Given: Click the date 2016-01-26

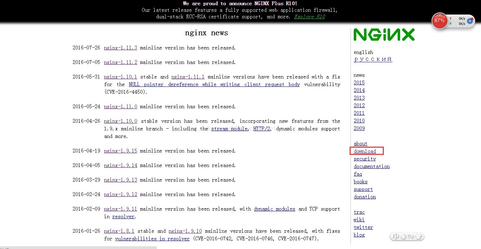Looking at the screenshot, I should (x=86, y=231).
